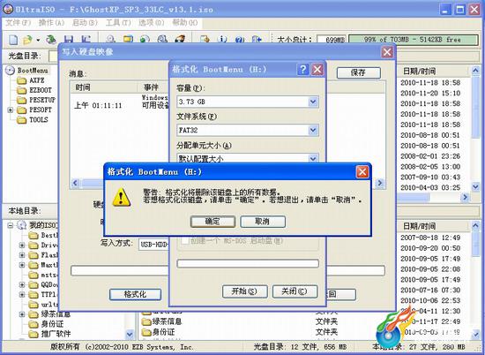Click the New file toolbar icon
Image resolution: width=485 pixels, height=355 pixels.
(x=13, y=40)
